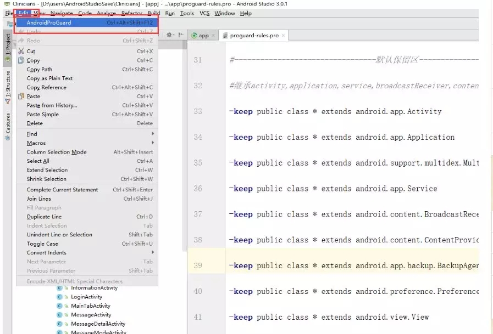The image size is (493, 334).
Task: Click line number 39 in editor gutter
Action: (x=198, y=265)
